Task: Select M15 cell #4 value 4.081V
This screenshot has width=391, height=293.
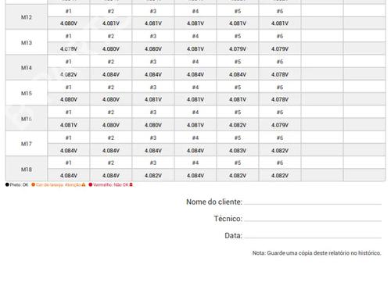Action: [195, 99]
